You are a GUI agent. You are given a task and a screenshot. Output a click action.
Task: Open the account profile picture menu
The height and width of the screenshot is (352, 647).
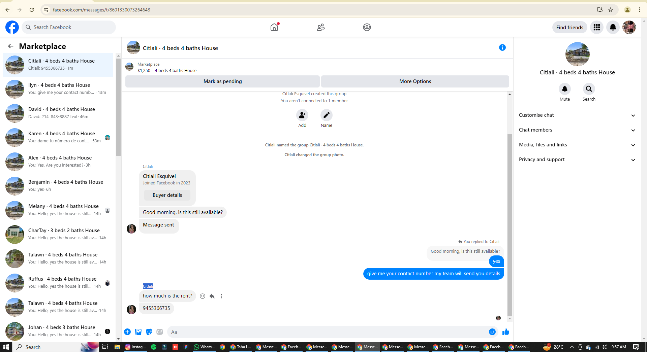[629, 27]
